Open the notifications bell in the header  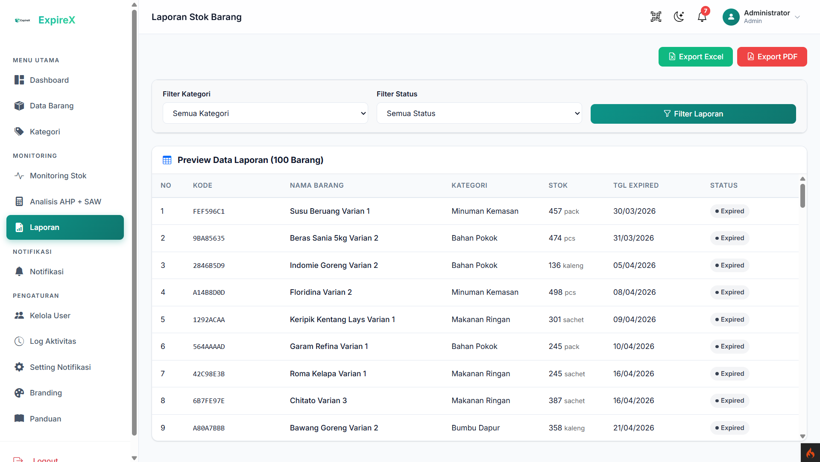click(702, 17)
